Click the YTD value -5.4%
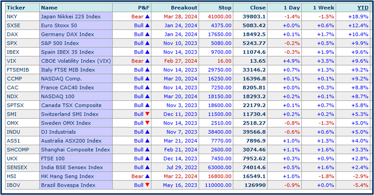The image size is (374, 195). (x=361, y=185)
